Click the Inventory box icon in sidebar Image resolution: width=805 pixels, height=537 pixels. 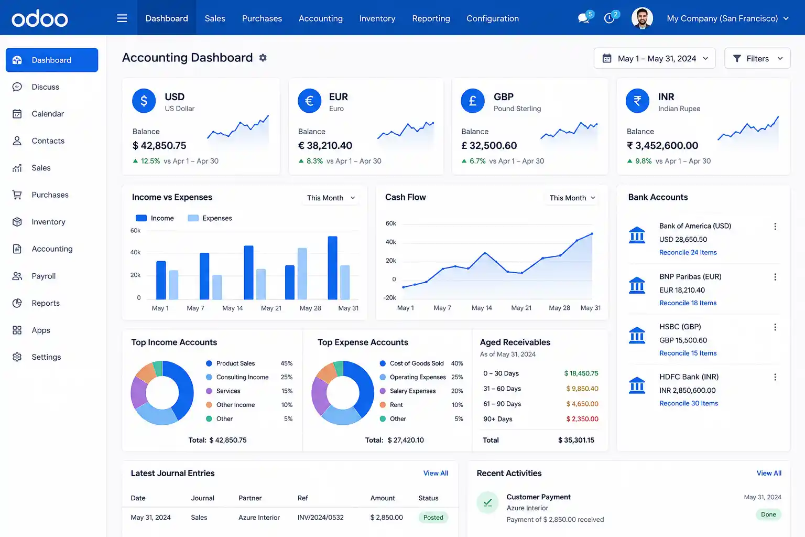point(17,222)
